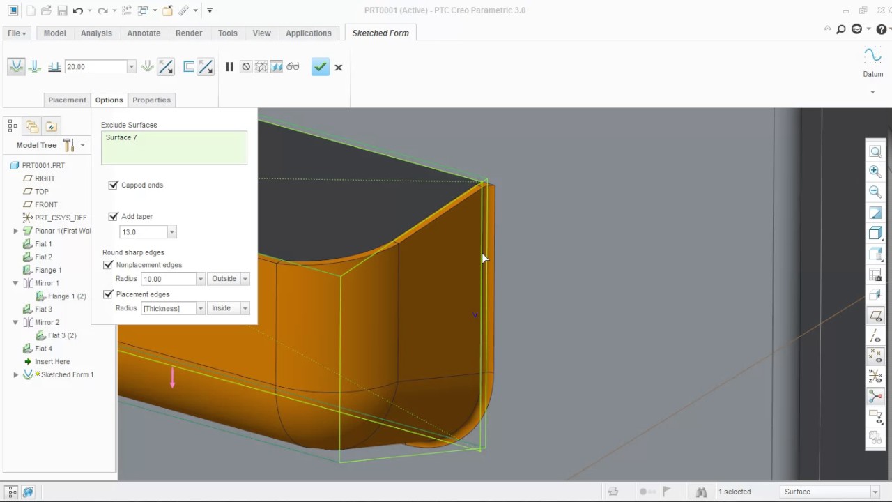Click the Save icon
This screenshot has height=502, width=892.
[62, 10]
